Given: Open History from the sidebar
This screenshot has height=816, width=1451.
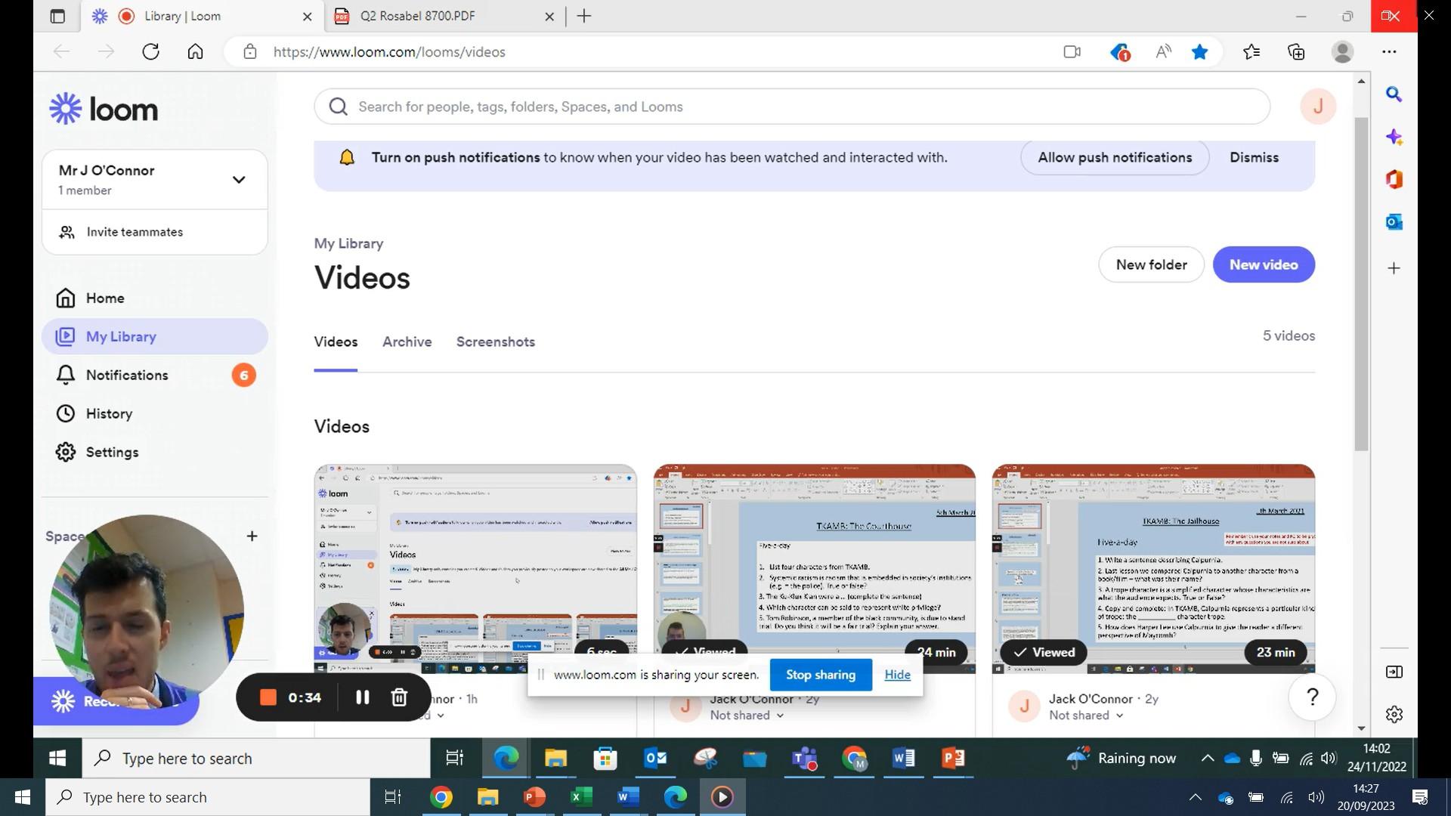Looking at the screenshot, I should (109, 414).
